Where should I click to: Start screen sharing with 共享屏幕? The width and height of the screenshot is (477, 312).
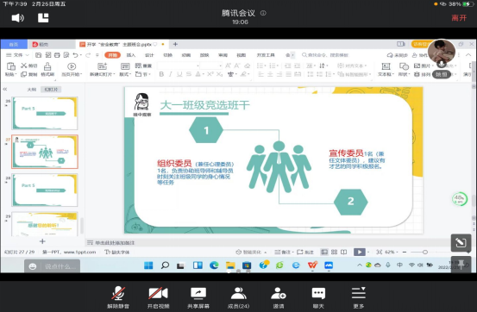198,297
